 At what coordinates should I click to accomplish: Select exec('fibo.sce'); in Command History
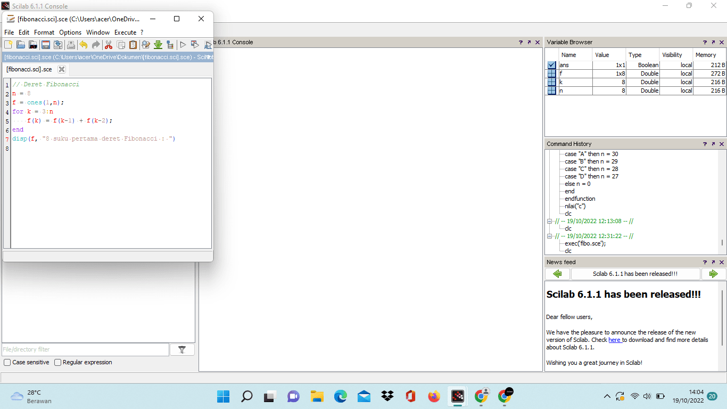click(x=585, y=243)
